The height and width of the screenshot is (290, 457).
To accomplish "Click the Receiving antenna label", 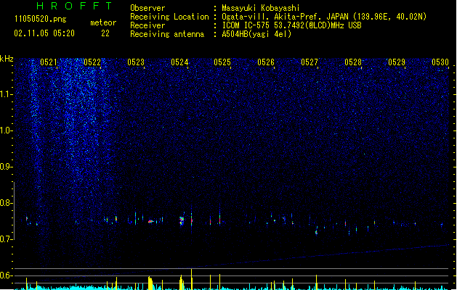I will [x=167, y=34].
